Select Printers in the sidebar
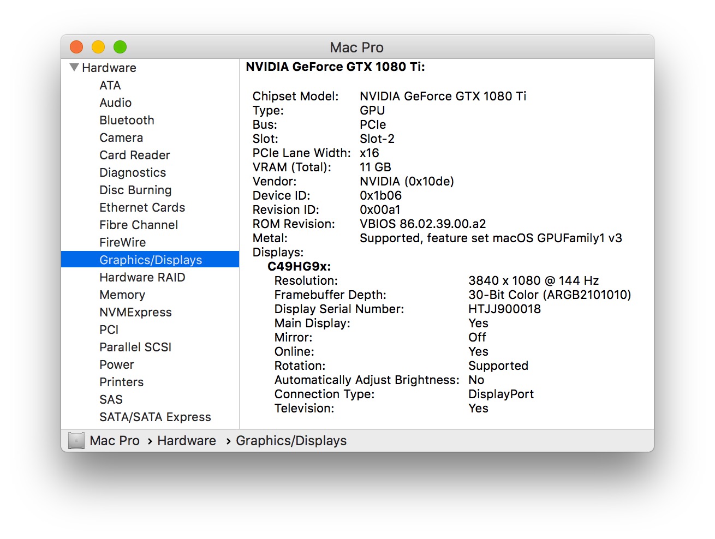 click(x=122, y=382)
